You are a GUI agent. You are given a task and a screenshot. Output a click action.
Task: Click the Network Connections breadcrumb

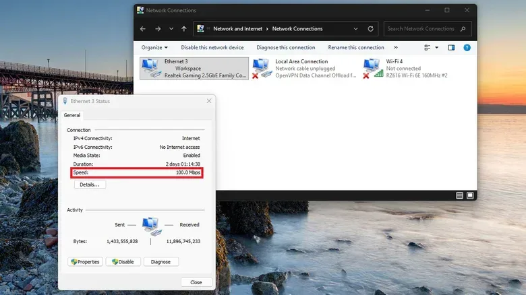297,29
